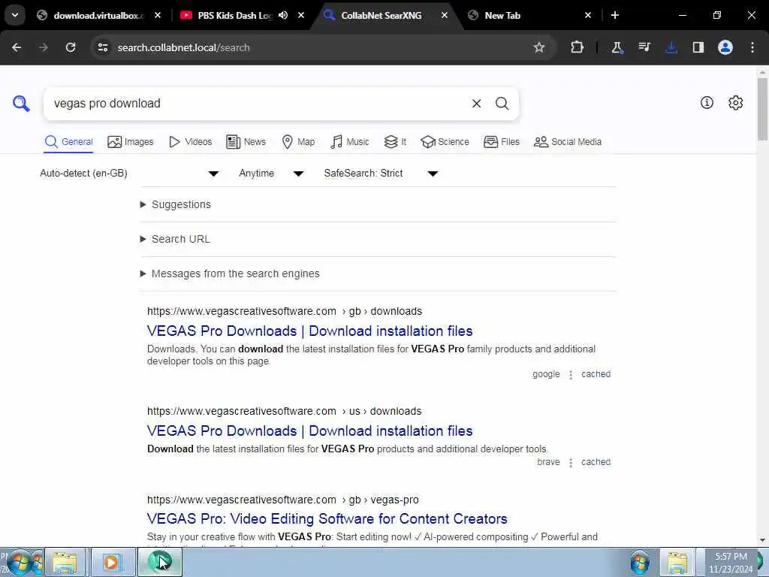Select the Map search category

(x=298, y=142)
